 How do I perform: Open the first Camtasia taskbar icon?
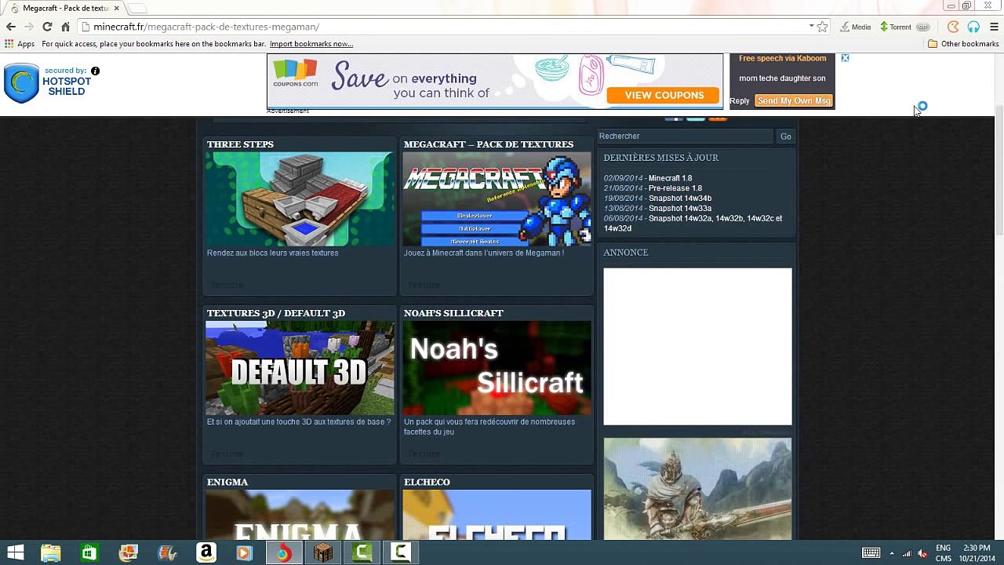[362, 552]
